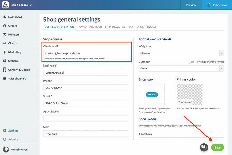Screen dimensions: 232x155
Task: Open Orders via its dollar icon
Action: (x=4, y=26)
